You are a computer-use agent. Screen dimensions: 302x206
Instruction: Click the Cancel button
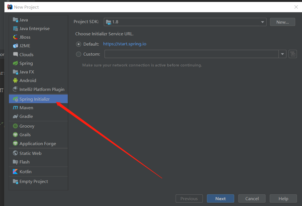(x=252, y=198)
